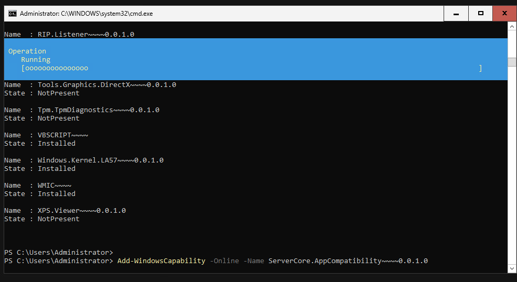
Task: Close the Administrator cmd.exe window
Action: coord(504,13)
